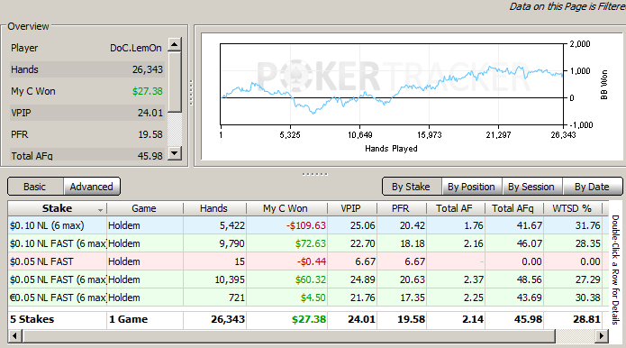Image resolution: width=626 pixels, height=348 pixels.
Task: Open the Stake column sort arrow
Action: click(x=100, y=209)
